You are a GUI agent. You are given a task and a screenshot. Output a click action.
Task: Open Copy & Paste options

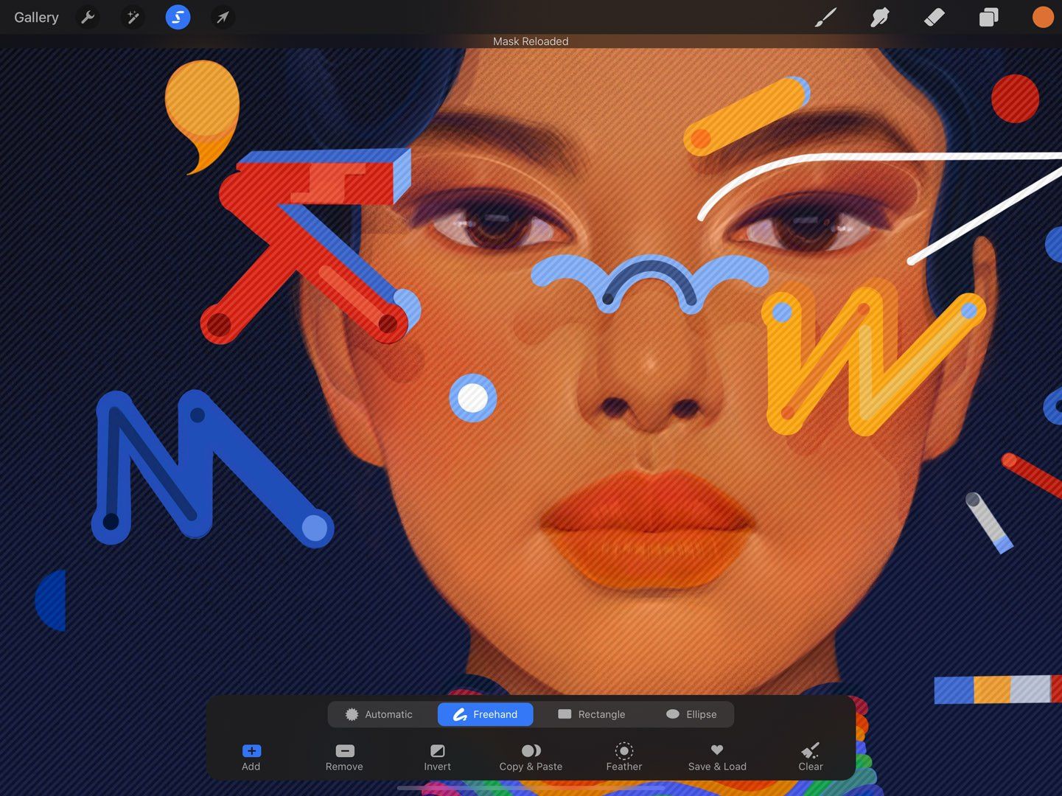point(531,757)
